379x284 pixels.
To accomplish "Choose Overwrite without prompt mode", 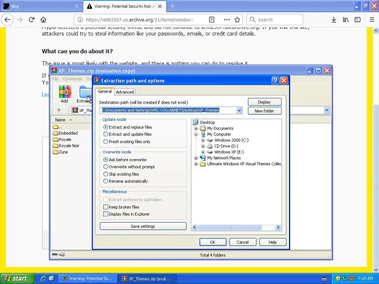I will [129, 167].
